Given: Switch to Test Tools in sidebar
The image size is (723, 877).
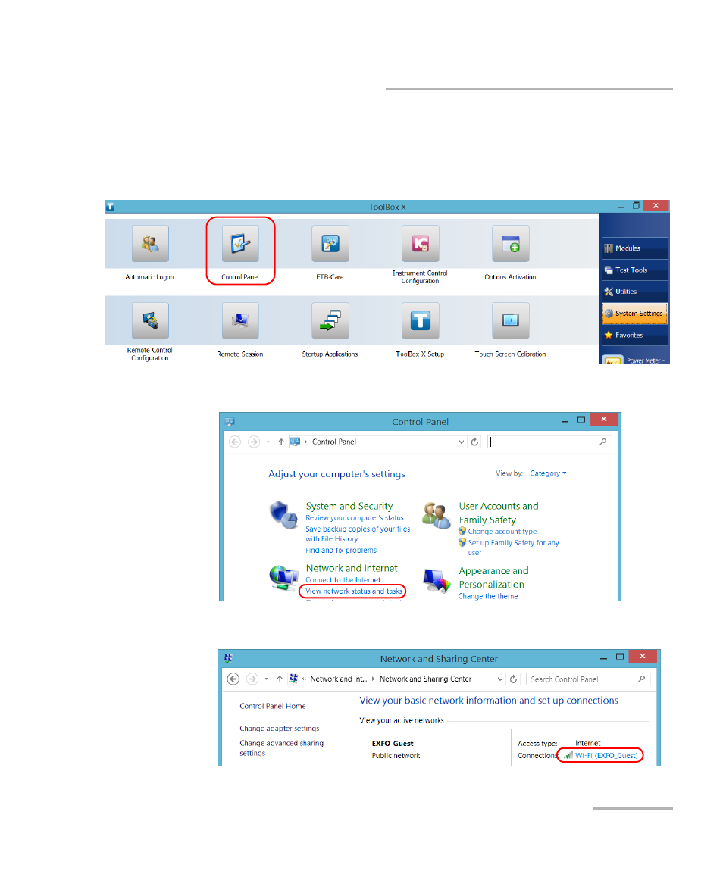Looking at the screenshot, I should click(x=634, y=270).
